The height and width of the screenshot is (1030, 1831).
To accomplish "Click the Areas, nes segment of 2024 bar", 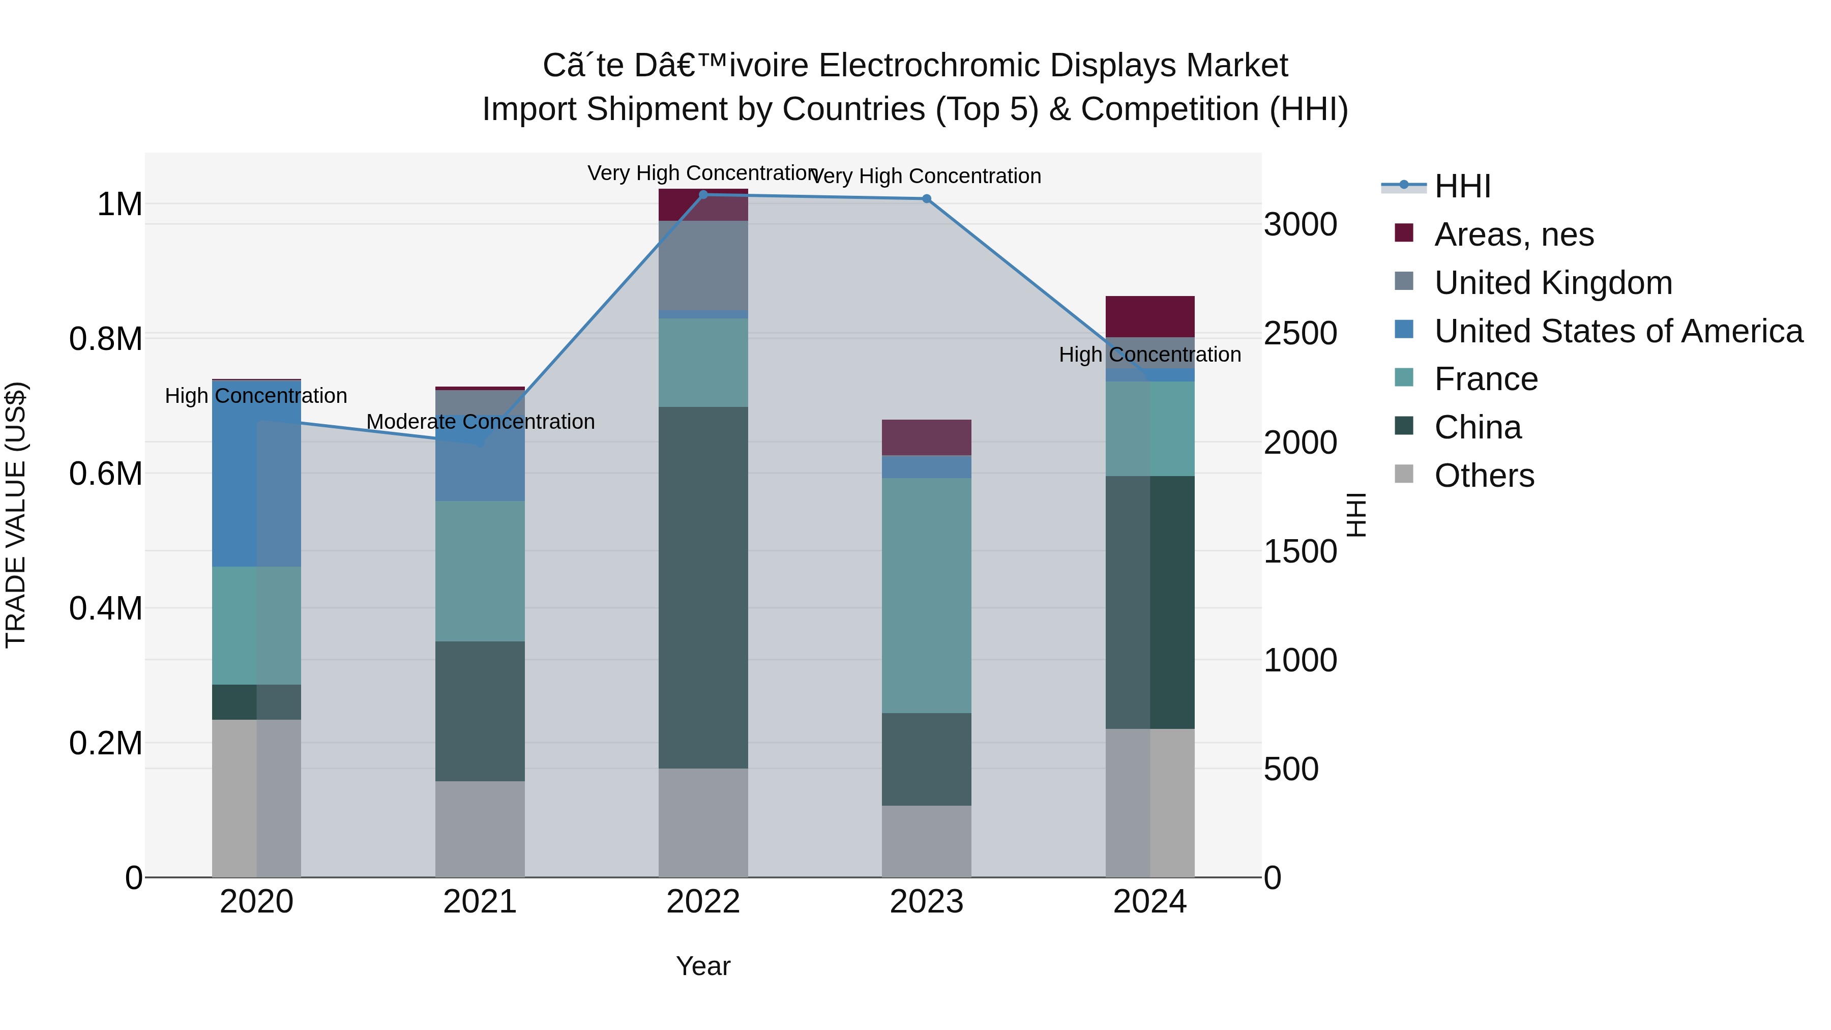I will 1150,316.
